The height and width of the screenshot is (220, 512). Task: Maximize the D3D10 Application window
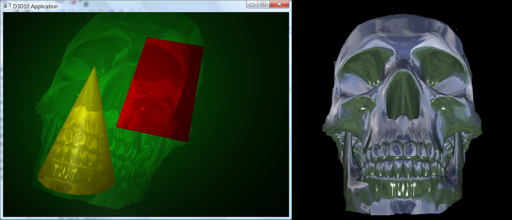coord(263,4)
